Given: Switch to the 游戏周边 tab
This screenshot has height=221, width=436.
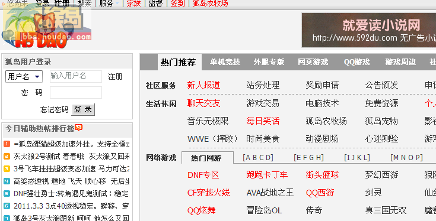Looking at the screenshot, I should click(400, 62).
